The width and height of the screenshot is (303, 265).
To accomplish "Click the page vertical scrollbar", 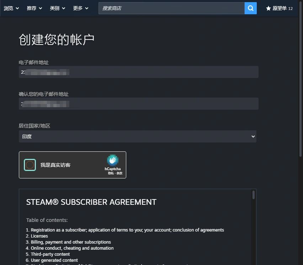I will [x=301, y=78].
